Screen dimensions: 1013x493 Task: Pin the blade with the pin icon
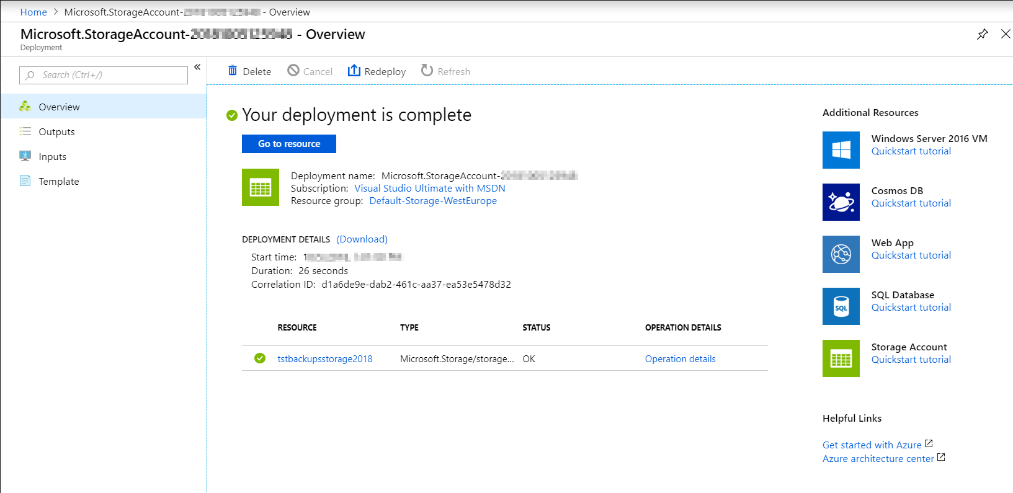pyautogui.click(x=982, y=34)
